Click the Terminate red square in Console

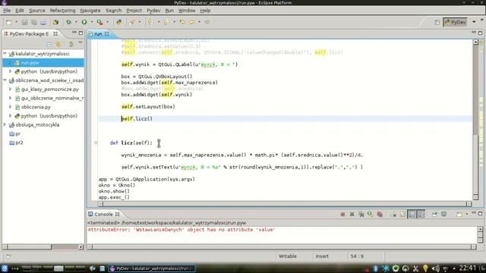pos(342,214)
